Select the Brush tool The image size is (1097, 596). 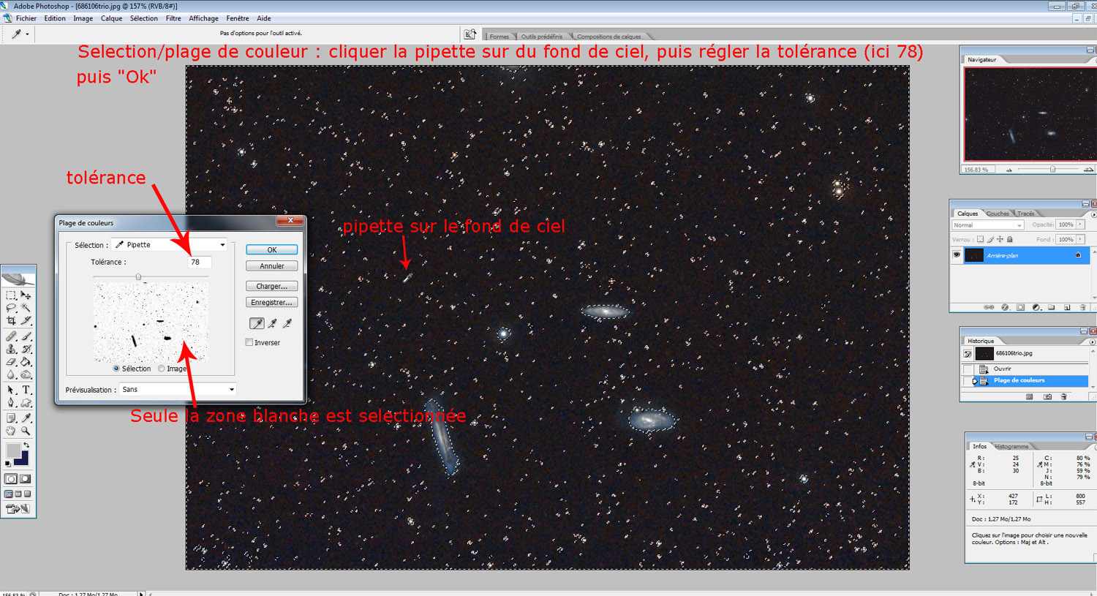[26, 336]
